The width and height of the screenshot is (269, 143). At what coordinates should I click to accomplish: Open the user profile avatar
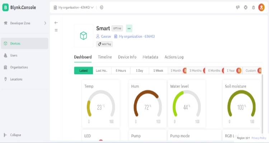coord(261,8)
